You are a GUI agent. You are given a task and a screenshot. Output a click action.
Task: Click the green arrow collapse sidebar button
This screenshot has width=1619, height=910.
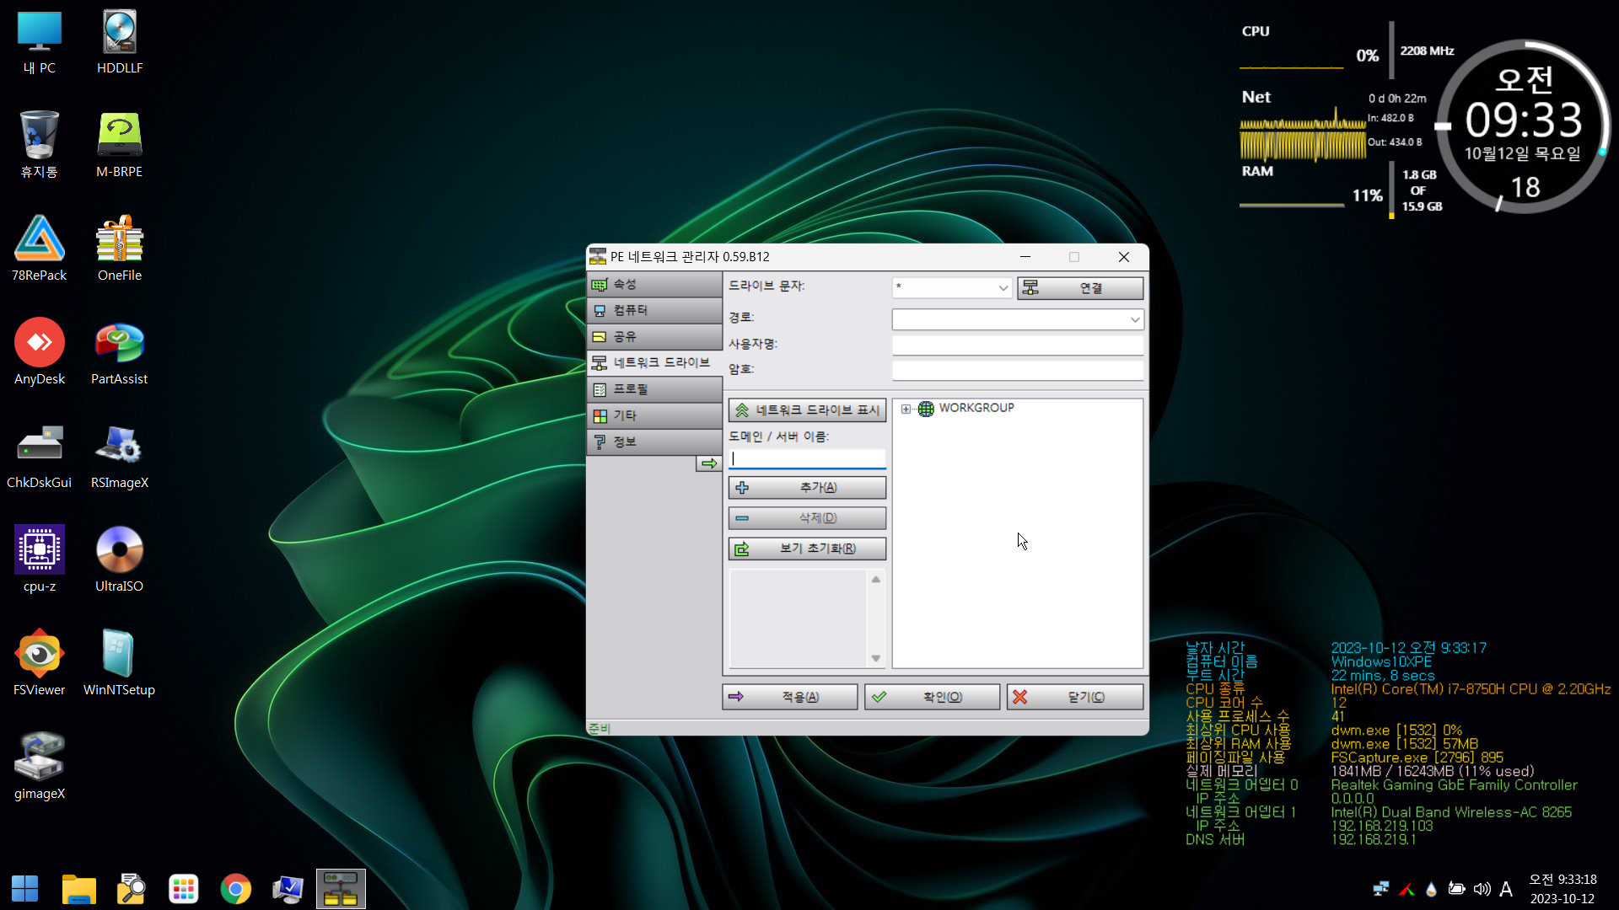click(708, 463)
